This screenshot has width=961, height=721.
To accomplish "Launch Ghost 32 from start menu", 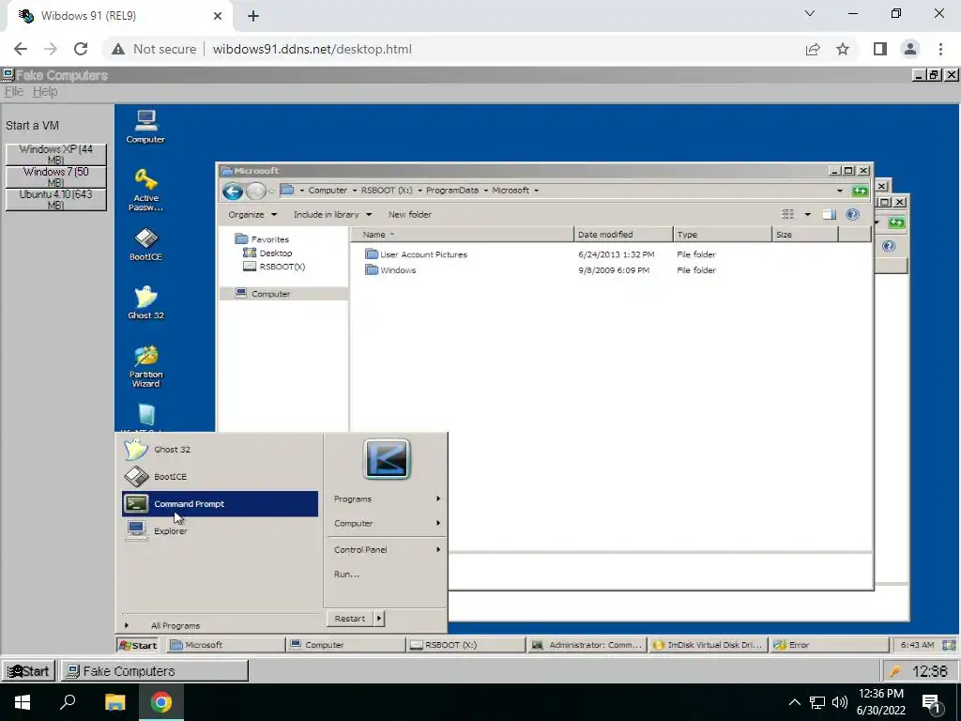I will point(220,450).
